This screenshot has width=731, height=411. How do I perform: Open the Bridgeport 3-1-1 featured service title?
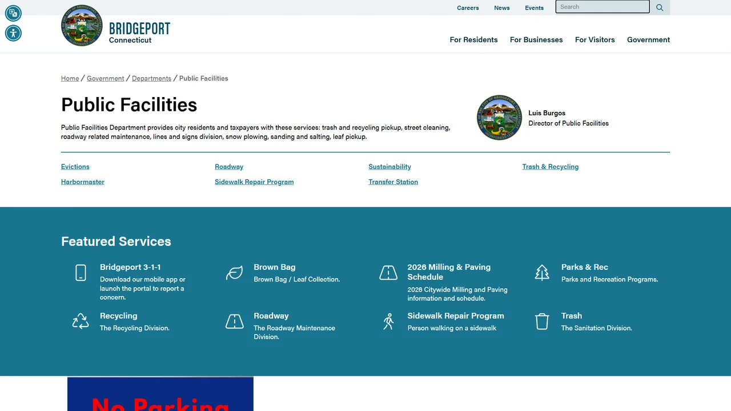point(130,267)
